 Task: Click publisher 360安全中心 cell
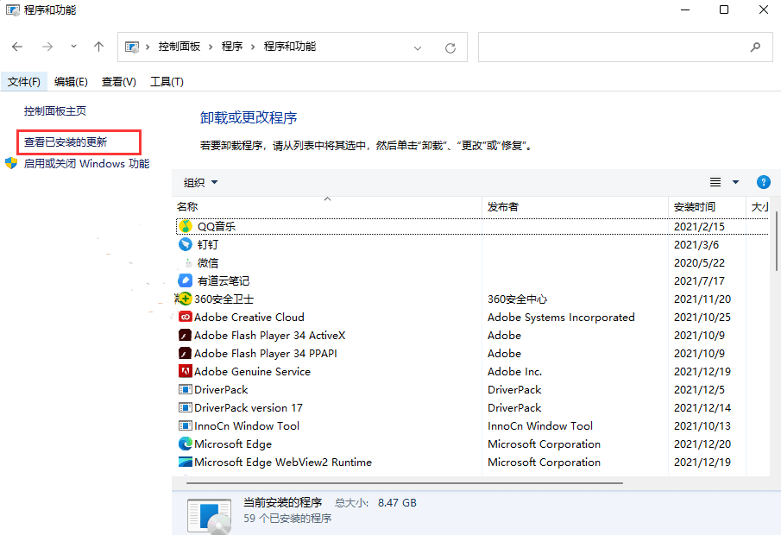[517, 299]
